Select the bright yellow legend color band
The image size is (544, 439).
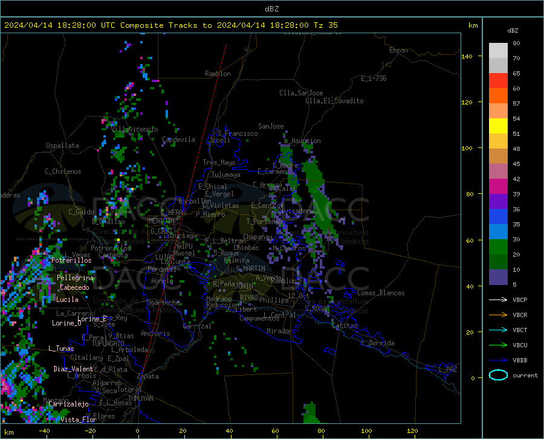(x=498, y=126)
